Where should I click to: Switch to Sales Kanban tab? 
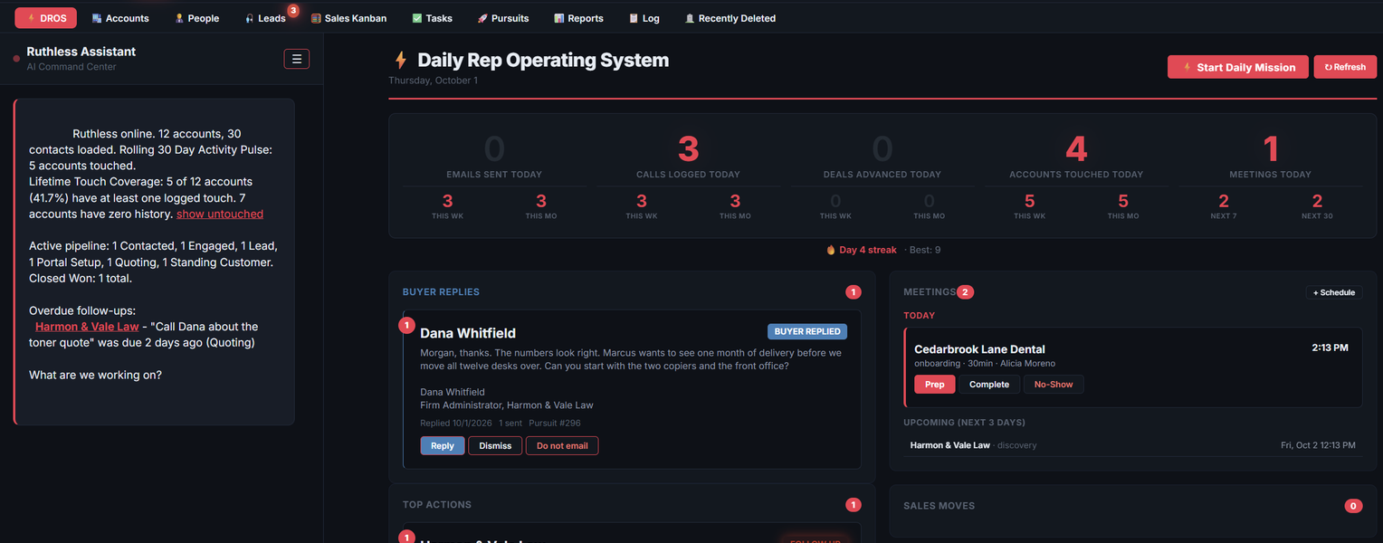348,18
